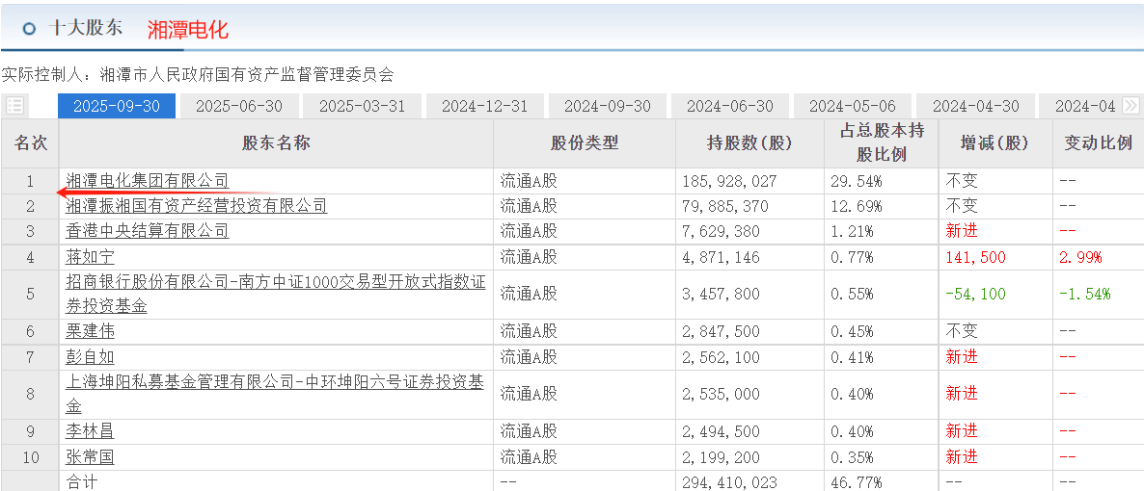This screenshot has height=491, width=1144.
Task: Open 上海坤阳私募基金 shareholder link
Action: point(276,394)
